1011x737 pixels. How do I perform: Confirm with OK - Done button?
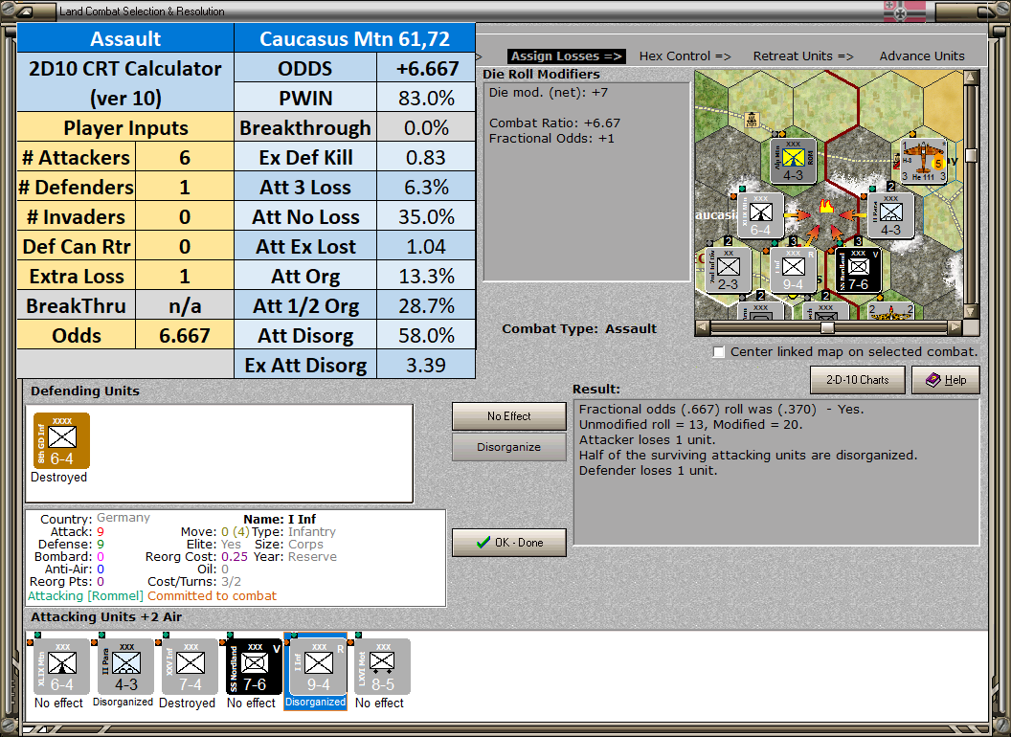click(x=508, y=543)
